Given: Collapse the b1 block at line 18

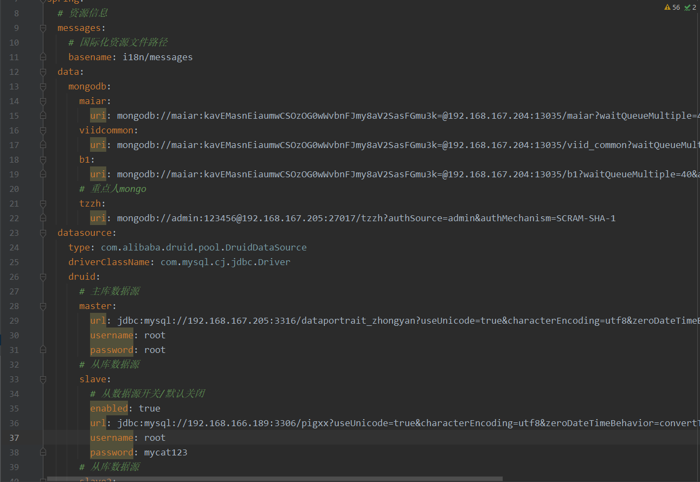Looking at the screenshot, I should 43,160.
